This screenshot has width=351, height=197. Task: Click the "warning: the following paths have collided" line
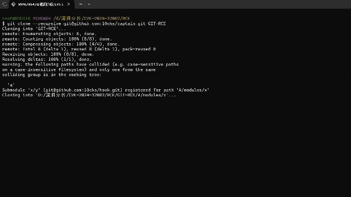(x=90, y=65)
